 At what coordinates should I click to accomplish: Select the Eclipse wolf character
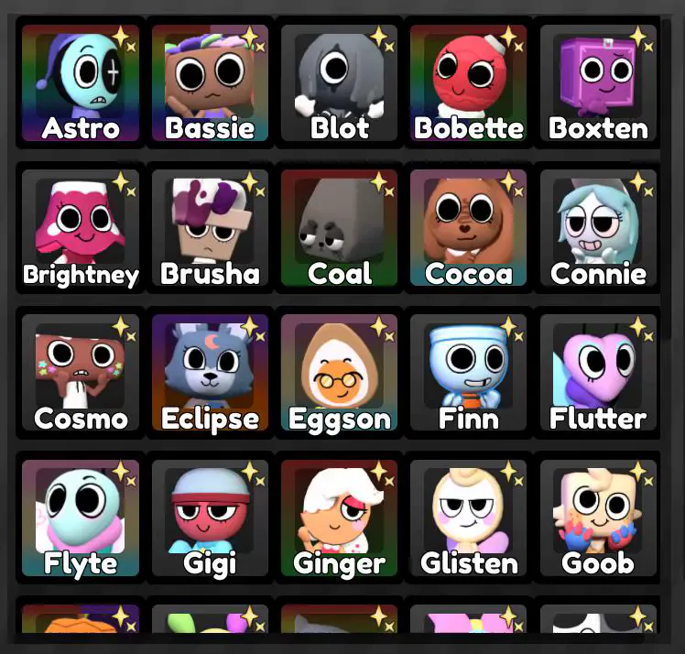210,373
